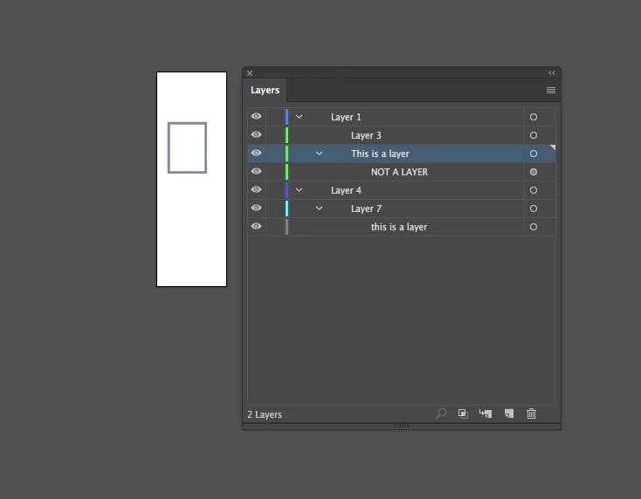The height and width of the screenshot is (499, 641).
Task: Collapse Layer 7 with its chevron
Action: pyautogui.click(x=320, y=208)
